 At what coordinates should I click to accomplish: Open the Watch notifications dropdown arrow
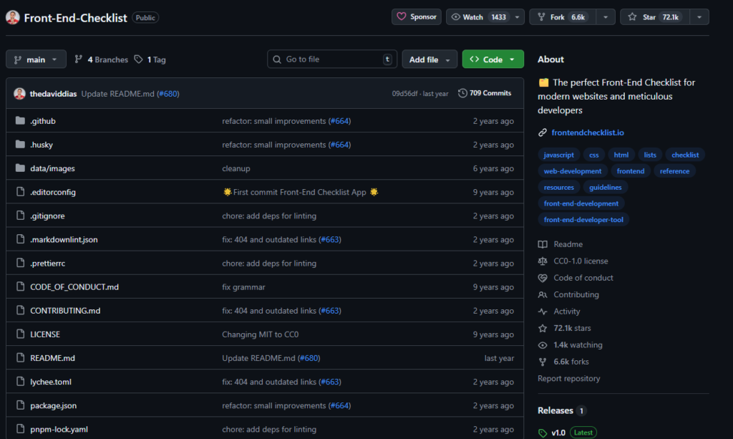tap(518, 17)
